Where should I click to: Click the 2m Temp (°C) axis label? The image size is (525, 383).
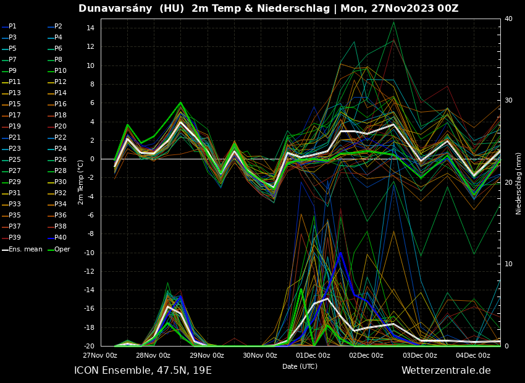coord(81,182)
